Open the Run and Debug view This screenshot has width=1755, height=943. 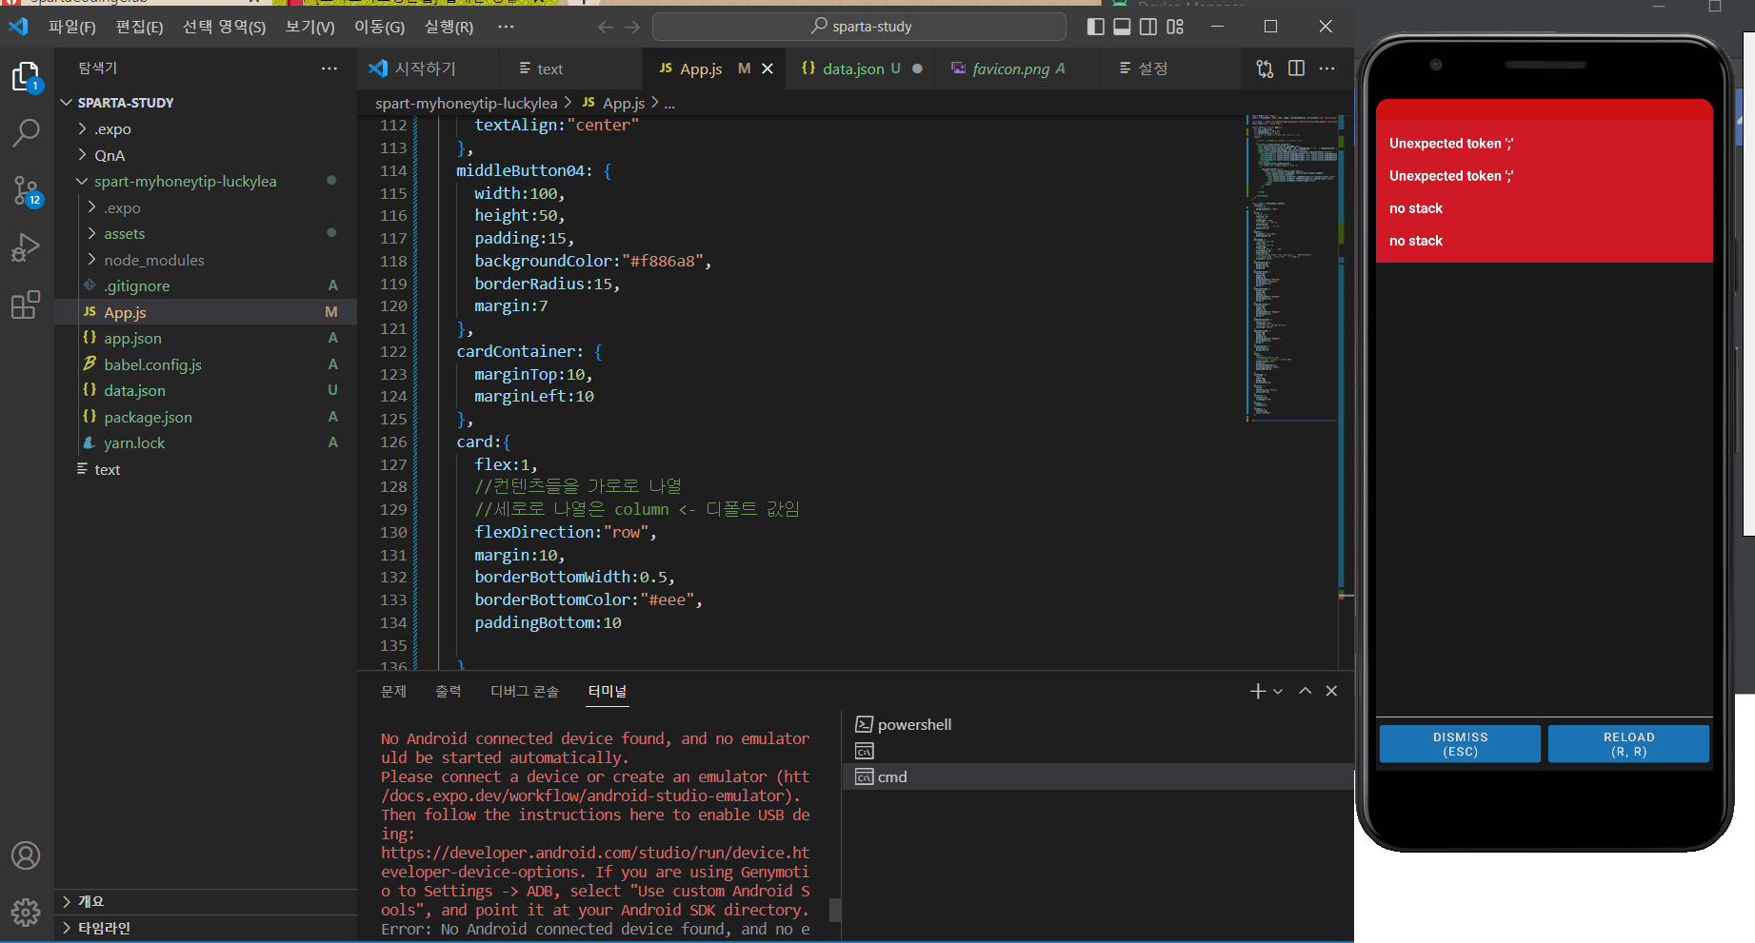pos(26,248)
